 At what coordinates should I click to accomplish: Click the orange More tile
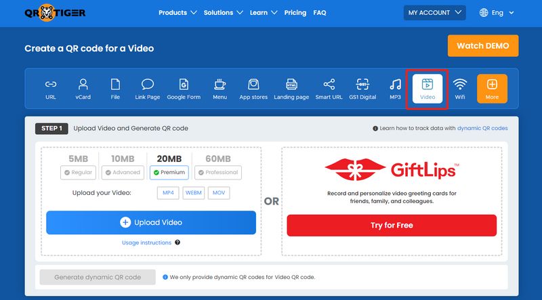(492, 89)
